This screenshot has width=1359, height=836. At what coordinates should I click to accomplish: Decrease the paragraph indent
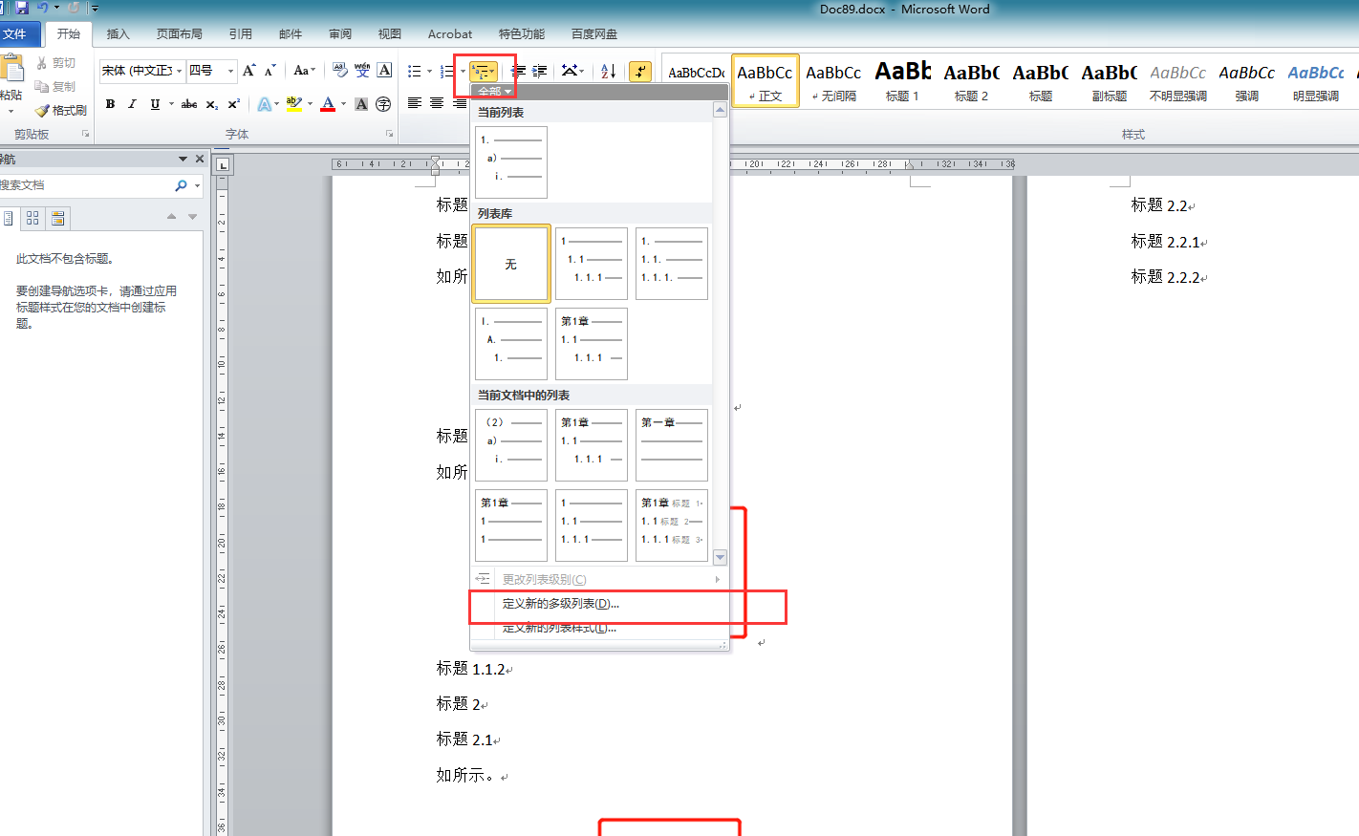tap(518, 72)
